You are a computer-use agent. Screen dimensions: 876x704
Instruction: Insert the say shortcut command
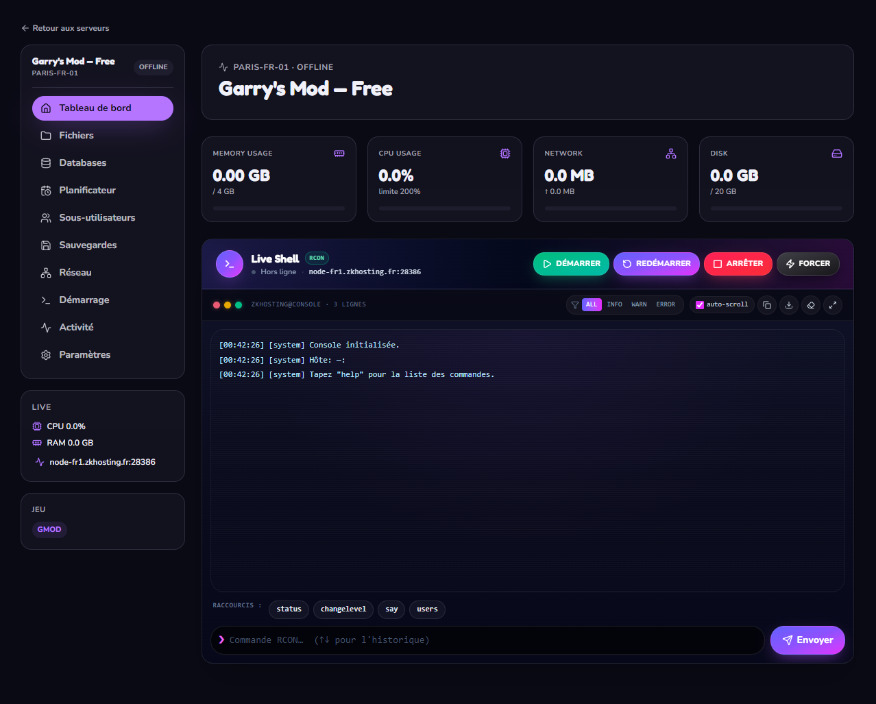391,609
